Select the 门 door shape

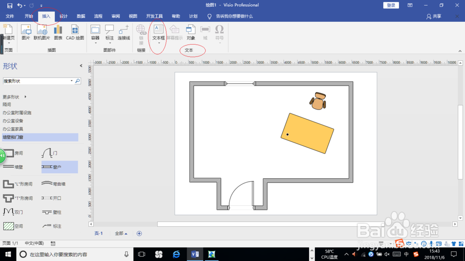pos(50,153)
